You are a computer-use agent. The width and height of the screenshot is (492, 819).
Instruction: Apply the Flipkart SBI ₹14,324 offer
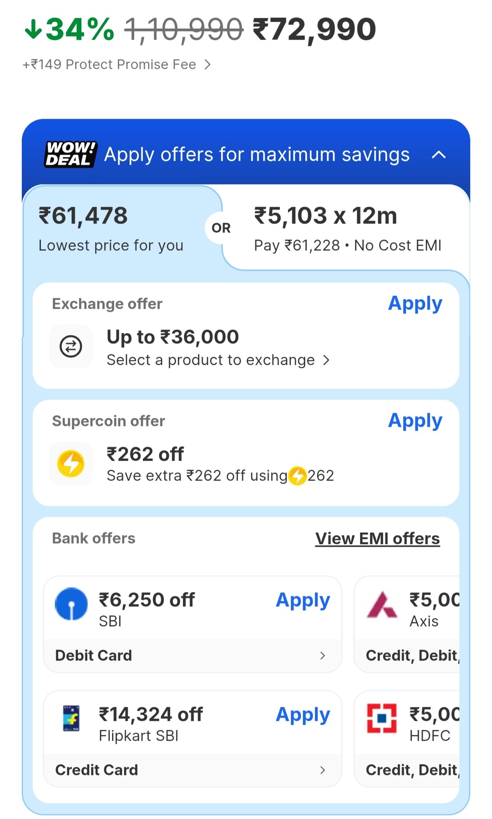[x=303, y=715]
